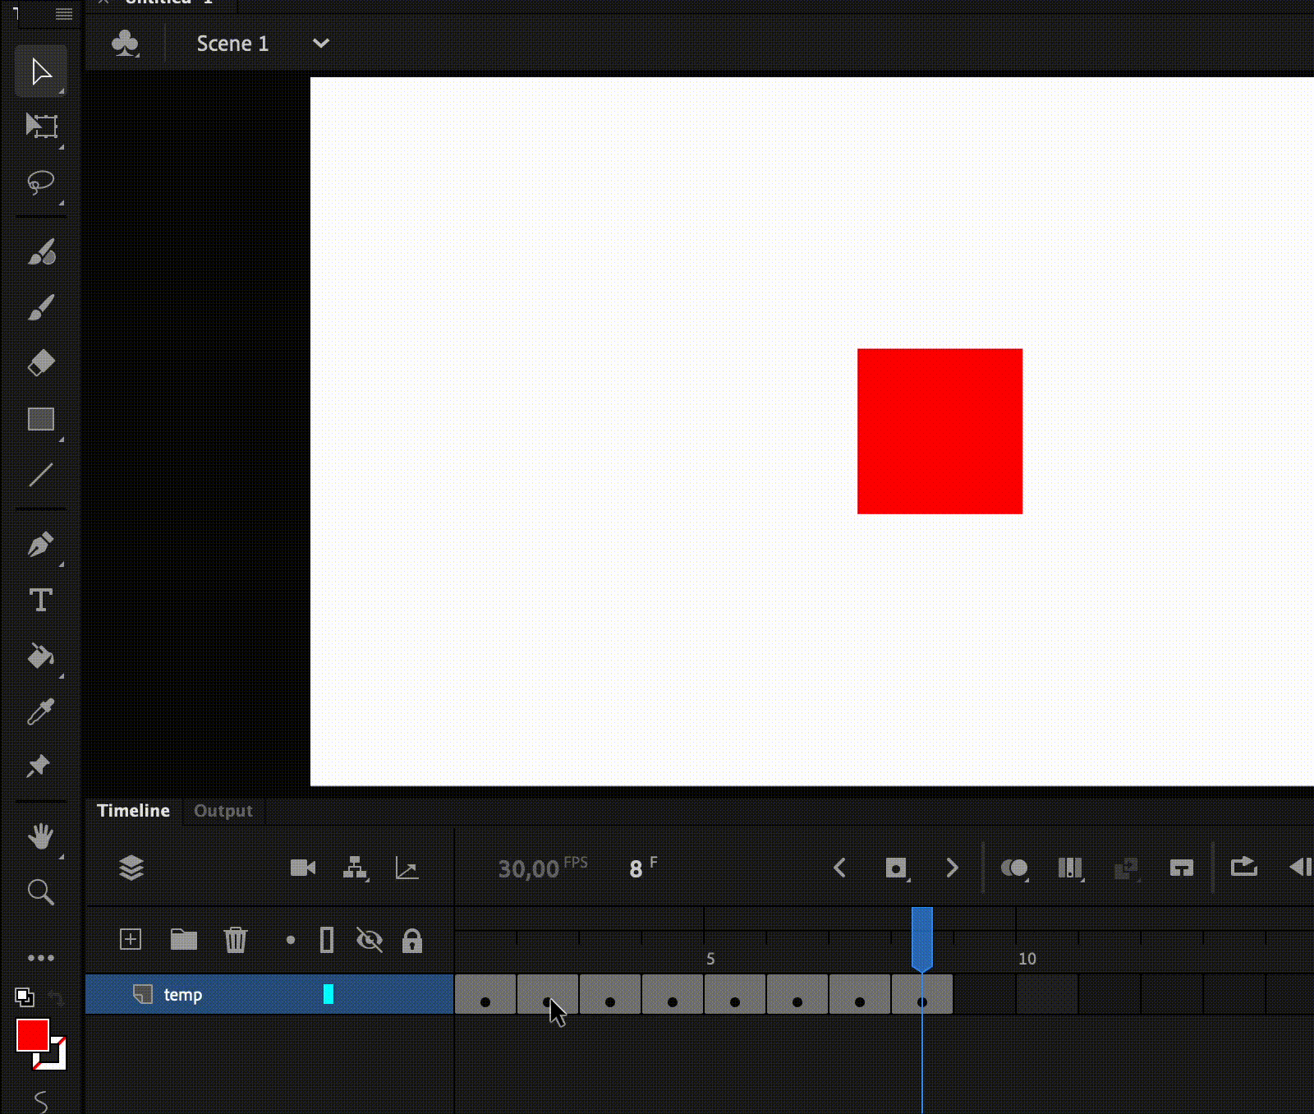This screenshot has height=1114, width=1314.
Task: Select the red square on stage
Action: (x=940, y=431)
